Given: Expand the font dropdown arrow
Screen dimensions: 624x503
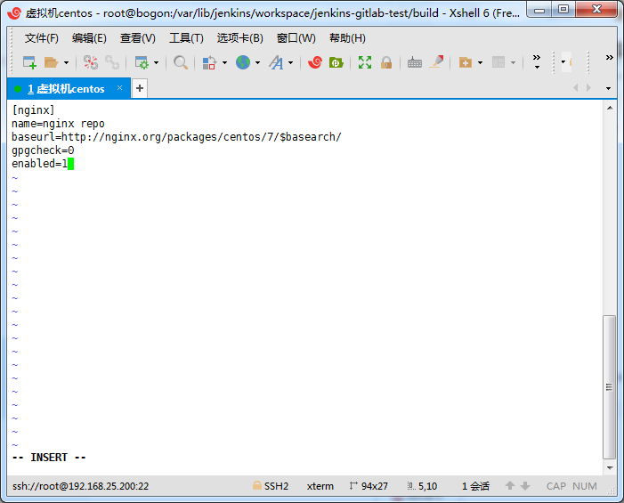Looking at the screenshot, I should click(290, 62).
